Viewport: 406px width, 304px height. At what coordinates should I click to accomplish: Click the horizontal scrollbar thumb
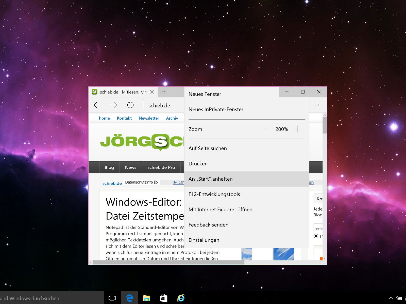tap(168, 262)
